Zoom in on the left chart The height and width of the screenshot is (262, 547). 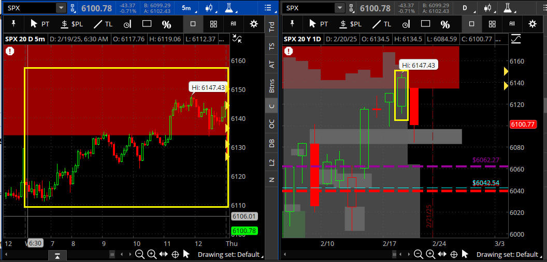[x=151, y=254]
